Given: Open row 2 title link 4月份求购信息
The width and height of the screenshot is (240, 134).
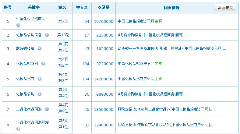Looking at the screenshot, I should tap(153, 35).
